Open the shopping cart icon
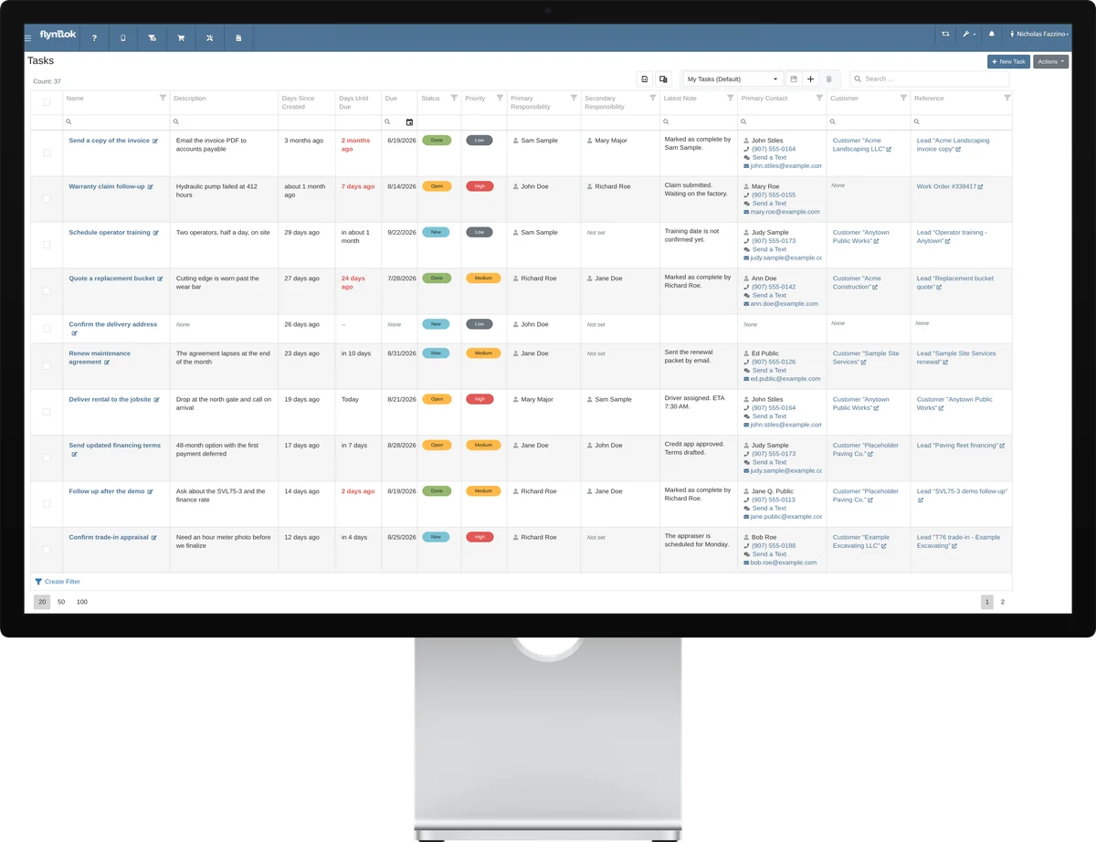 181,38
